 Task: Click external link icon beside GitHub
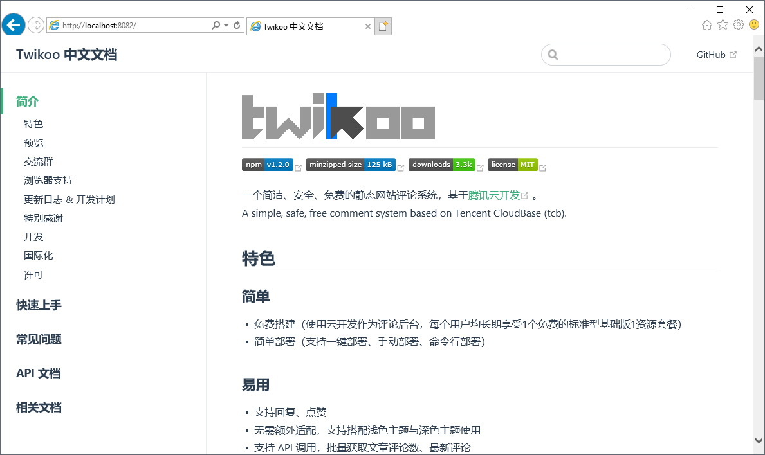(x=733, y=55)
